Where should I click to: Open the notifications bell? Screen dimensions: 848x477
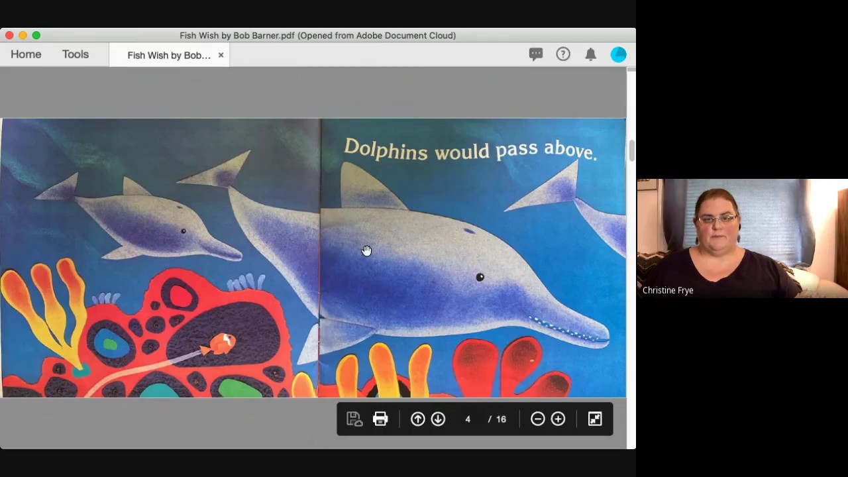(x=590, y=54)
